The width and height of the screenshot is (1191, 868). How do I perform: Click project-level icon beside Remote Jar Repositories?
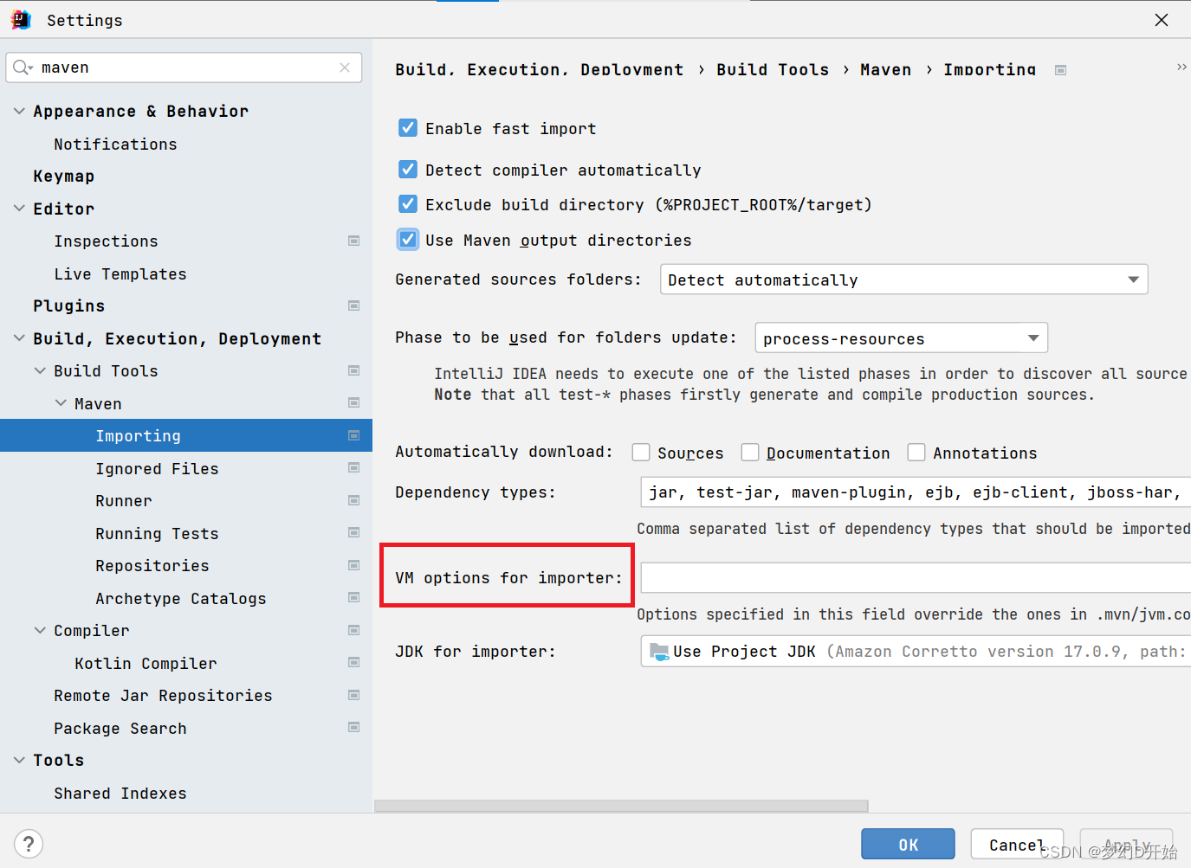pyautogui.click(x=353, y=695)
